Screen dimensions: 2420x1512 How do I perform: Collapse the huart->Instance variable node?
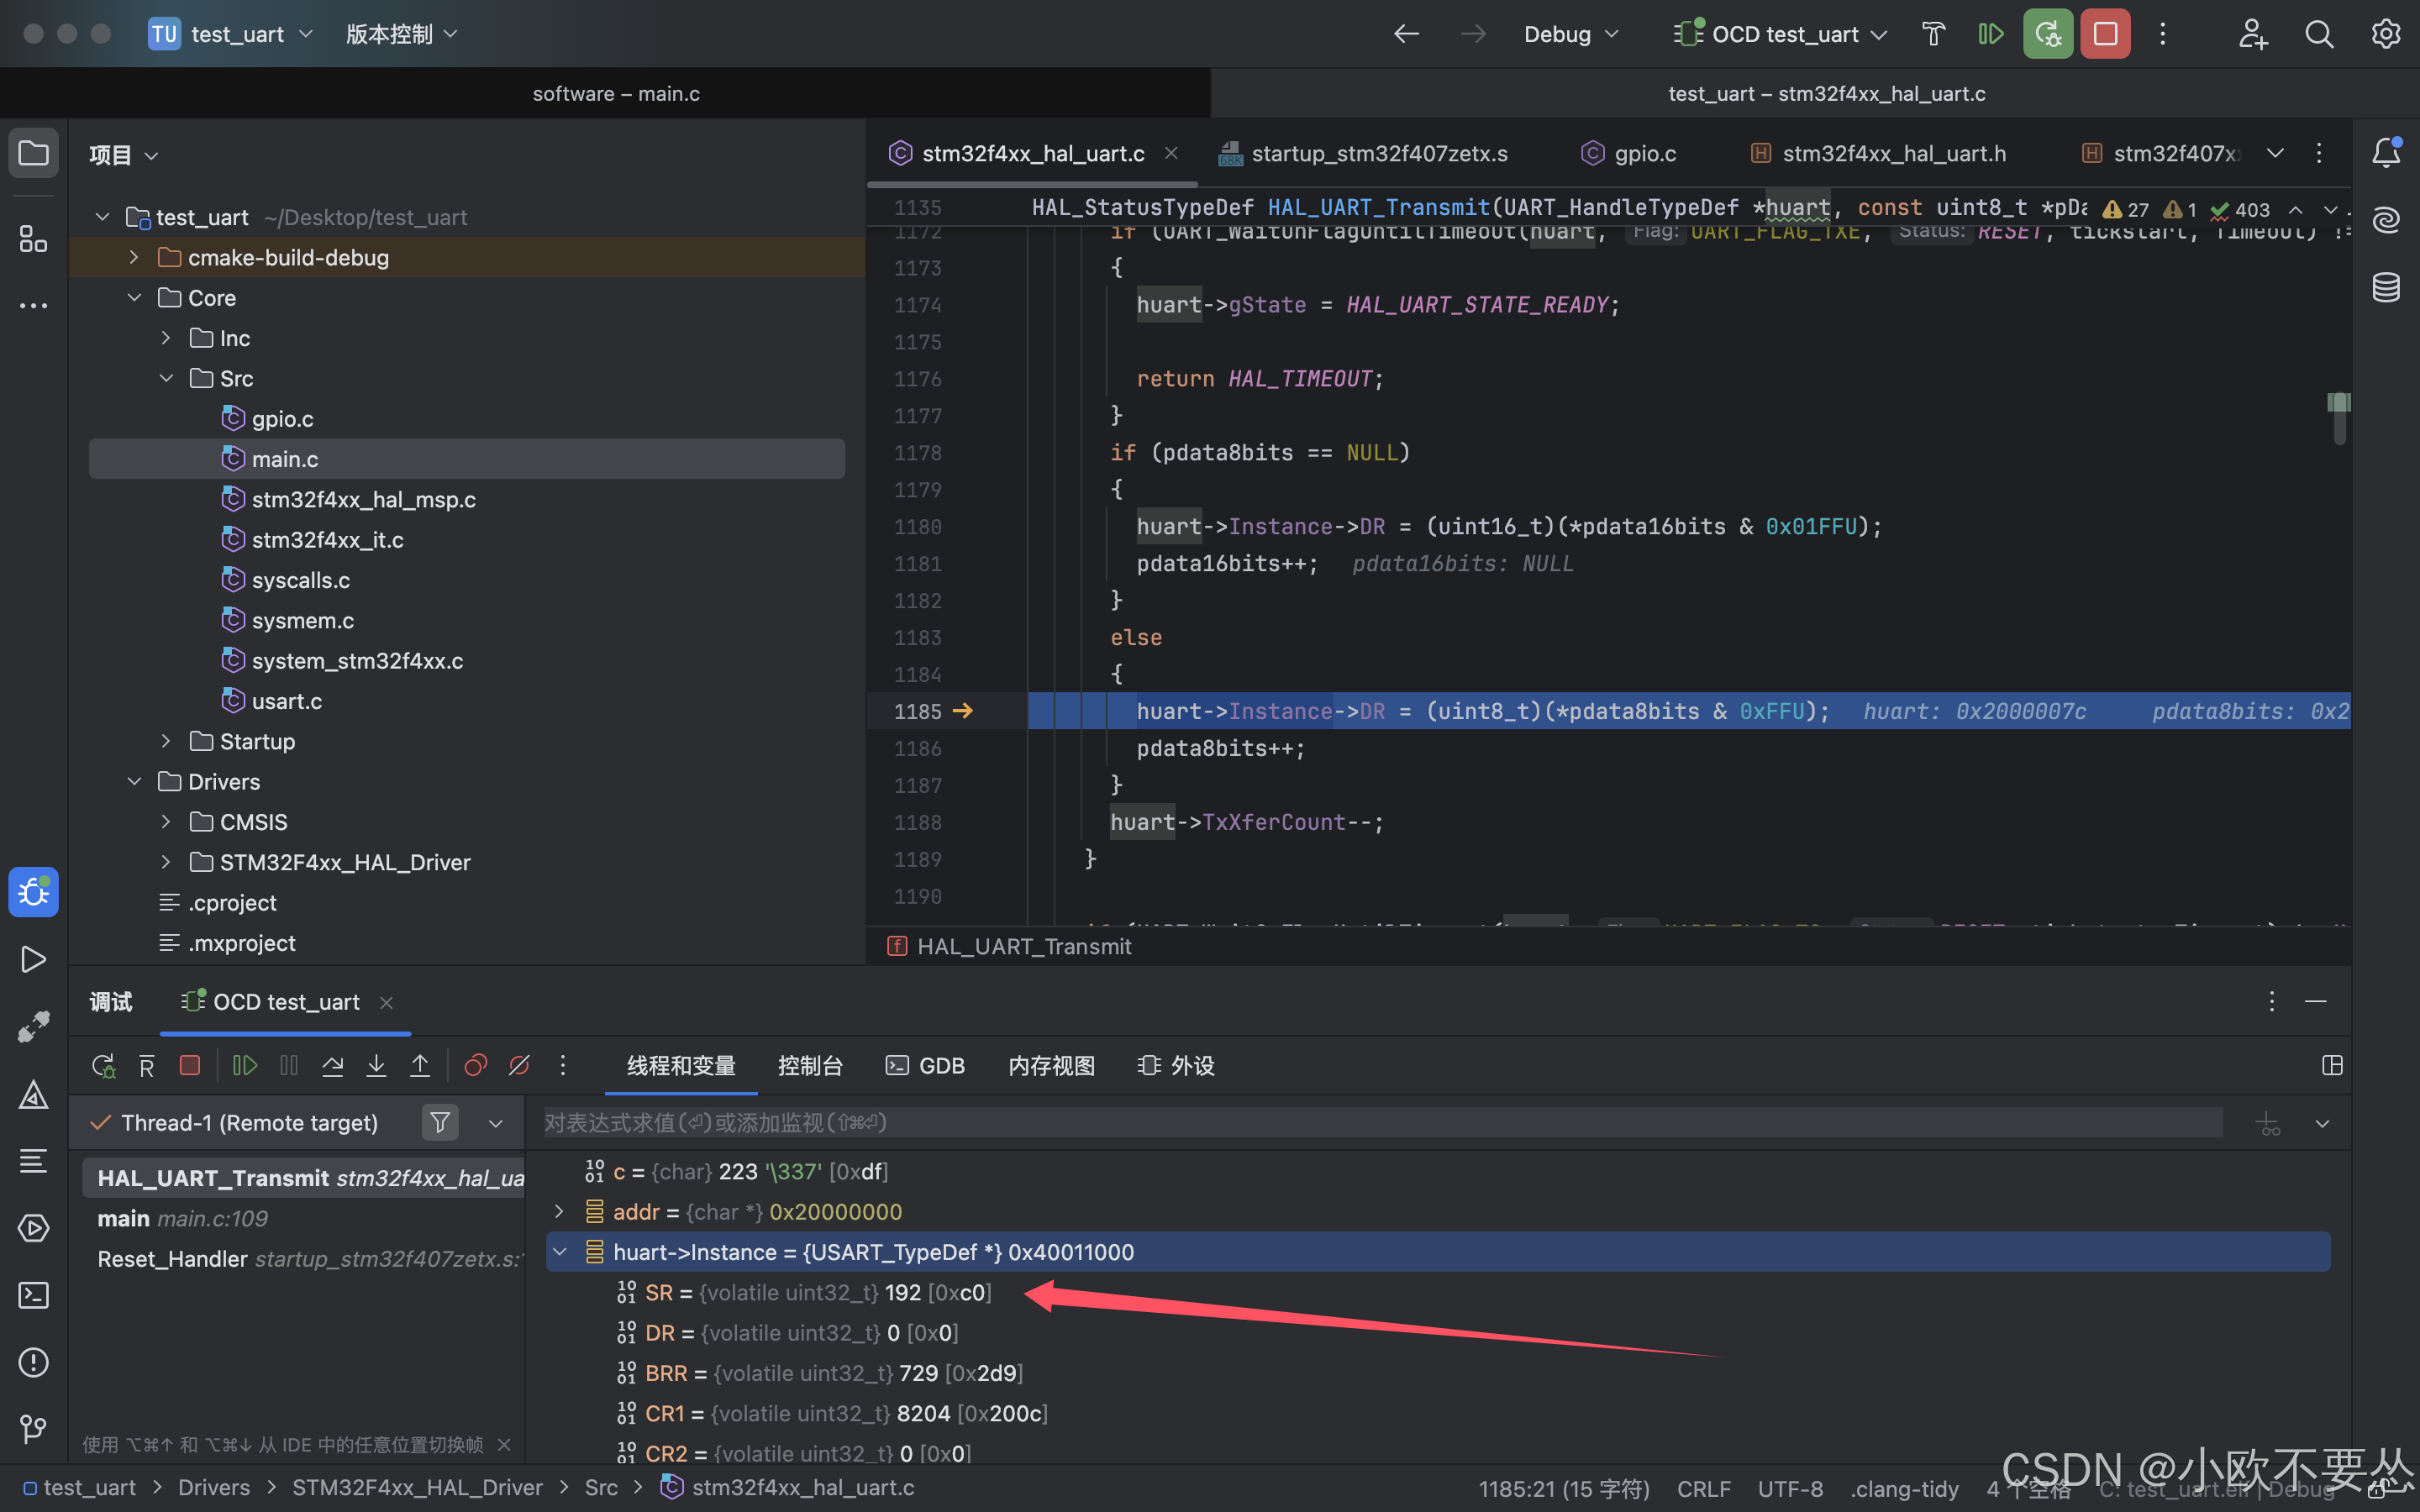(x=560, y=1252)
